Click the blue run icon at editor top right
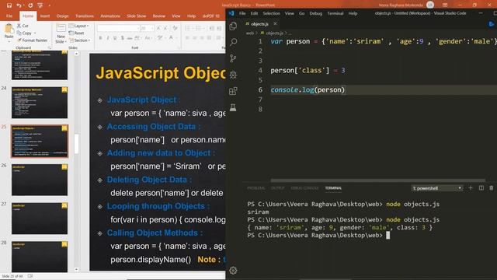 pos(492,24)
